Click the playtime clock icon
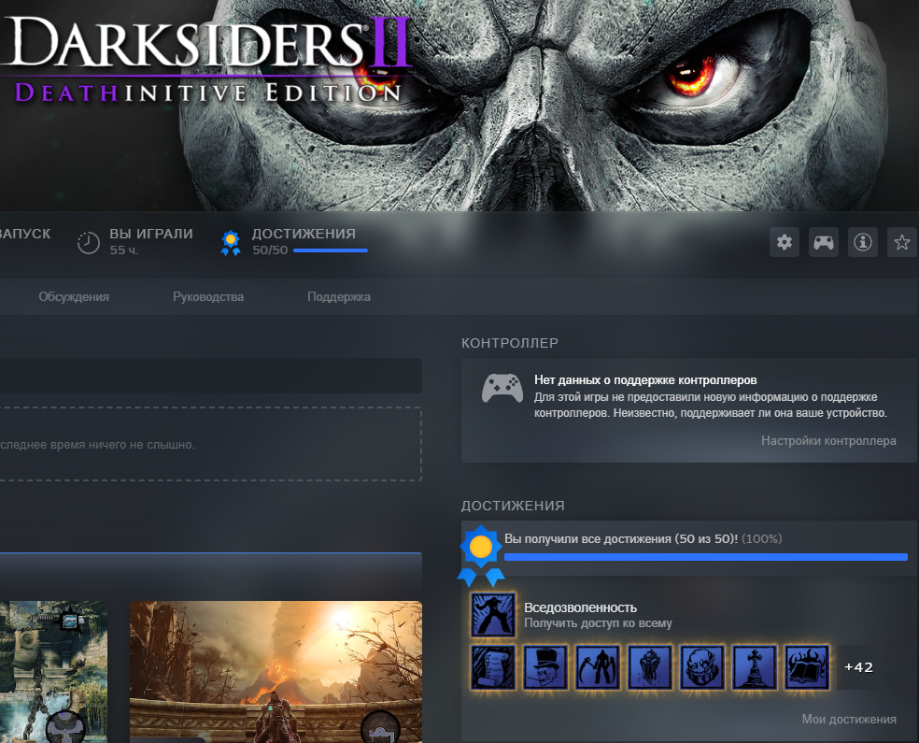The height and width of the screenshot is (743, 919). (89, 242)
